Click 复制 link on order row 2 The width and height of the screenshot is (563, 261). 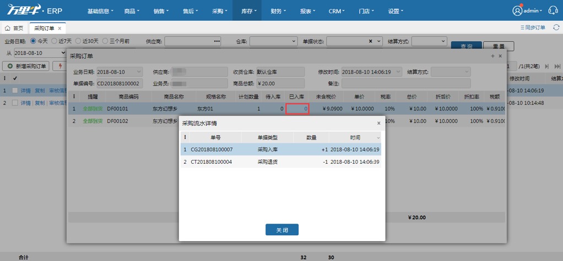coord(40,103)
